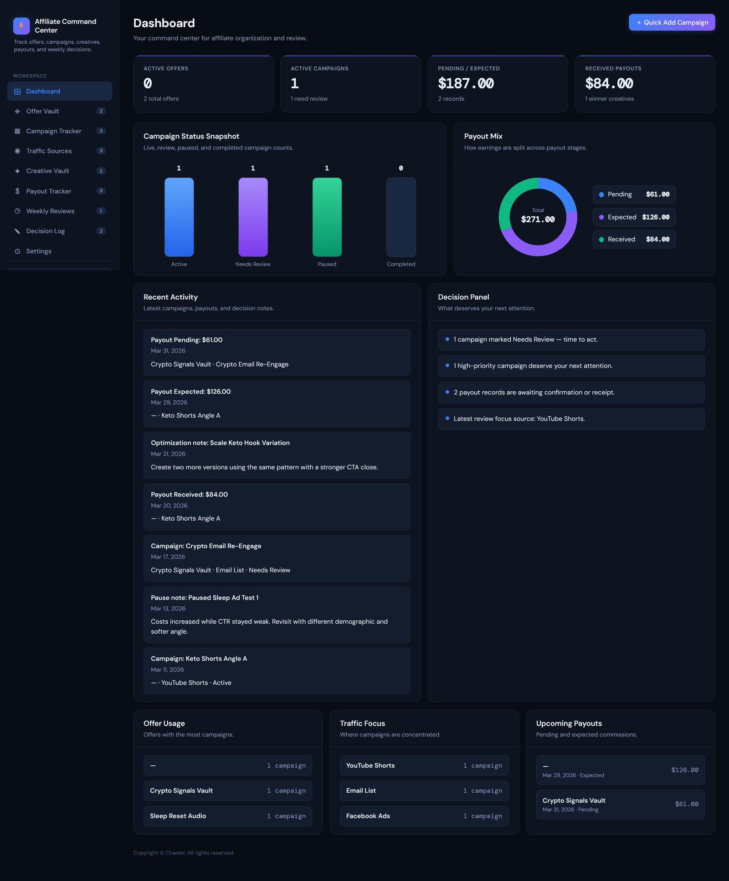
Task: Open the $126.00 Expected upcoming payout
Action: 621,770
